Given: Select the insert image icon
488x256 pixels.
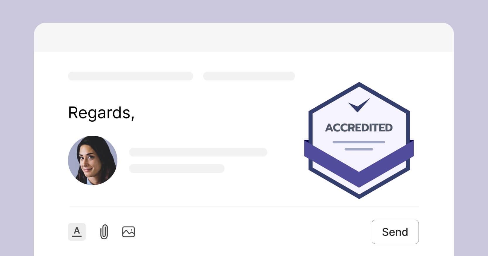Looking at the screenshot, I should point(128,232).
